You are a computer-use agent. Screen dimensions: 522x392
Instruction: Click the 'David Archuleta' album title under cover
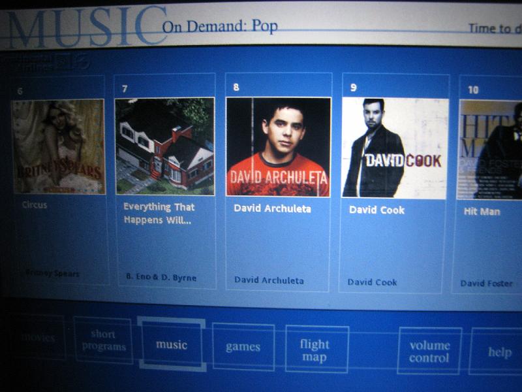click(272, 208)
